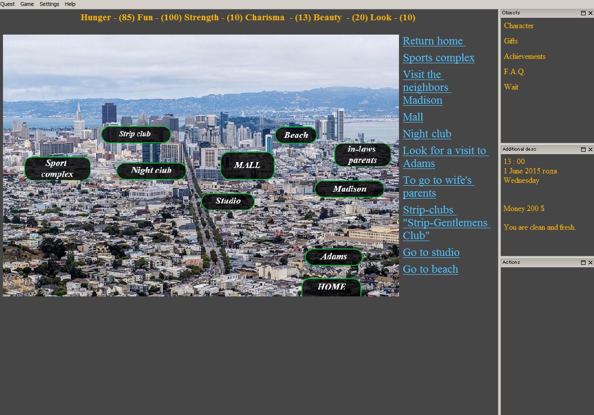594x415 pixels.
Task: Open the Settings menu
Action: 49,4
